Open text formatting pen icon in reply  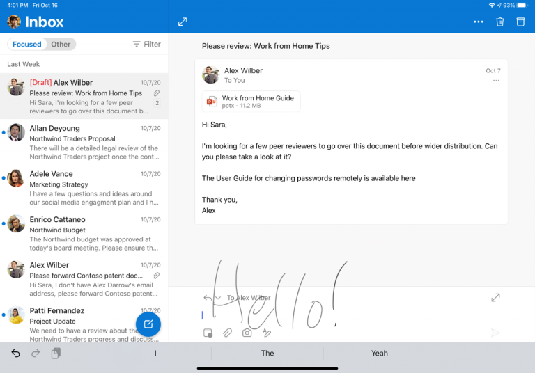click(267, 333)
